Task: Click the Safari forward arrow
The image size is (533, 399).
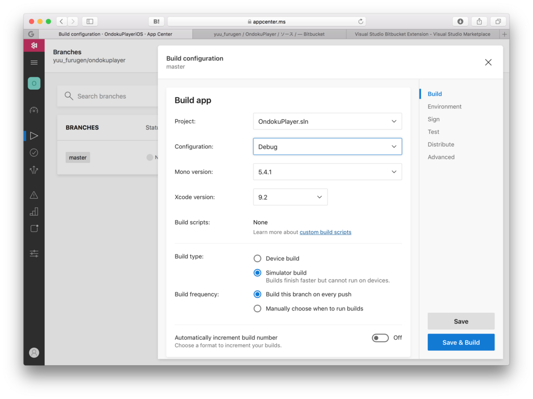Action: 73,21
